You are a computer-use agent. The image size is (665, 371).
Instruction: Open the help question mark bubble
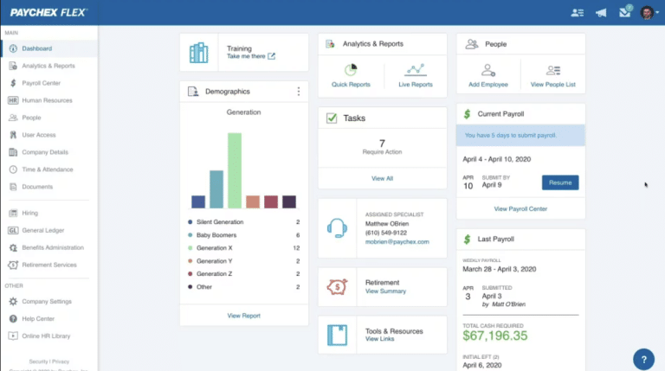click(643, 360)
